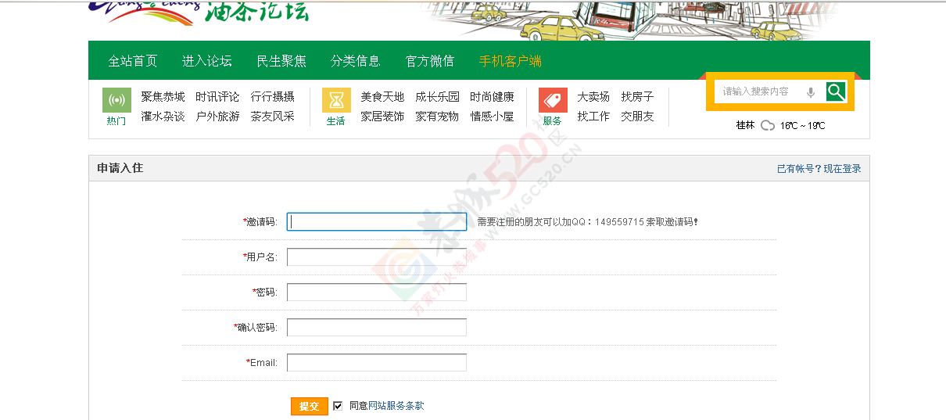The height and width of the screenshot is (420, 946).
Task: Go to the 时尚健康 section
Action: coord(493,97)
